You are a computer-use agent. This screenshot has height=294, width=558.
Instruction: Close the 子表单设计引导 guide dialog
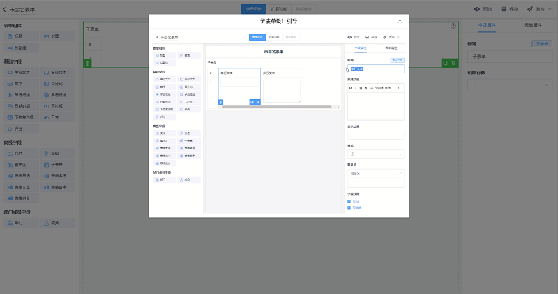pyautogui.click(x=400, y=22)
